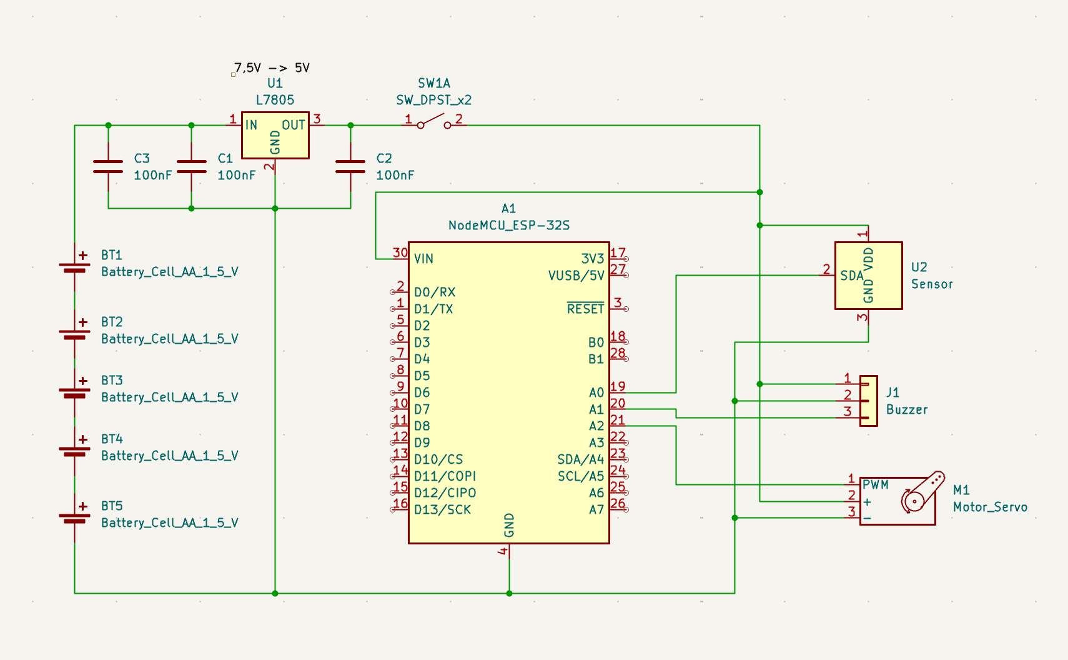Click the 'NodeMCU_ESP-32S' value label
1068x660 pixels.
(509, 225)
